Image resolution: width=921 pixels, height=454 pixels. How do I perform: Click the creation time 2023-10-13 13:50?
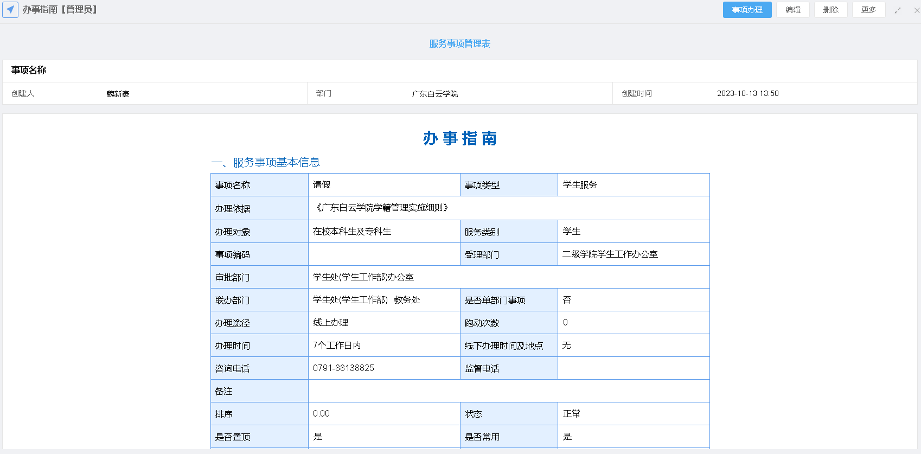point(747,94)
